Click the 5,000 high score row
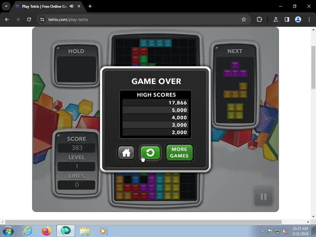The height and width of the screenshot is (237, 316). point(156,110)
